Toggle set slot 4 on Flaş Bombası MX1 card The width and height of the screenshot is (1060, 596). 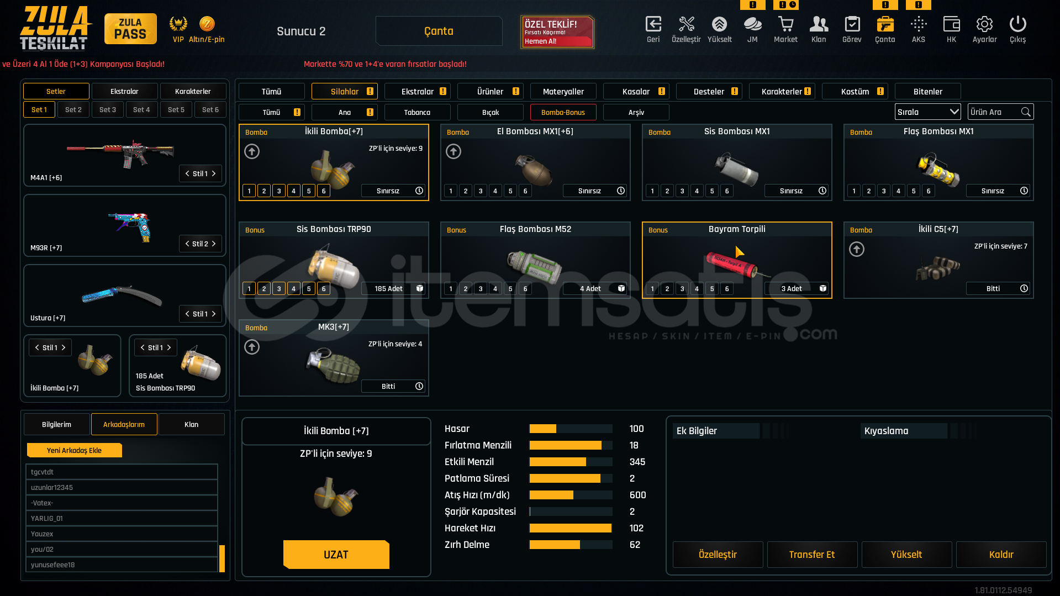[899, 191]
